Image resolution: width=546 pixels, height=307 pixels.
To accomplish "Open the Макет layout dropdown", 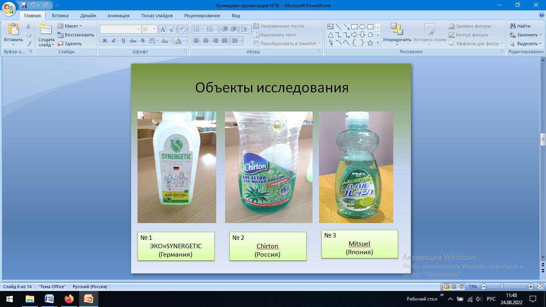I will point(70,26).
